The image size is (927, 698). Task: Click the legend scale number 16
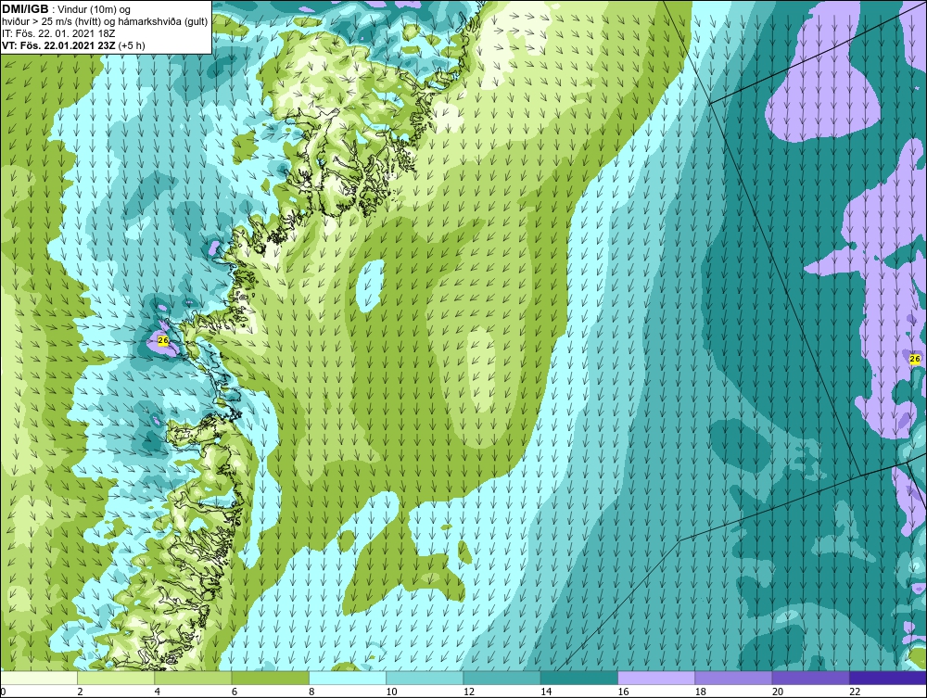pyautogui.click(x=623, y=692)
